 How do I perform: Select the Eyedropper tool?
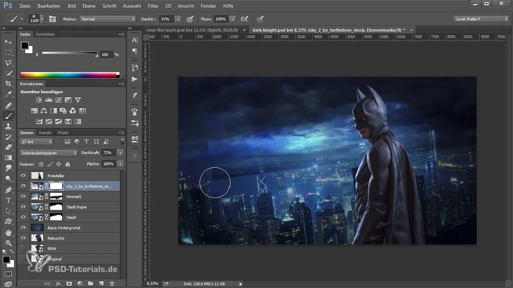(x=8, y=94)
